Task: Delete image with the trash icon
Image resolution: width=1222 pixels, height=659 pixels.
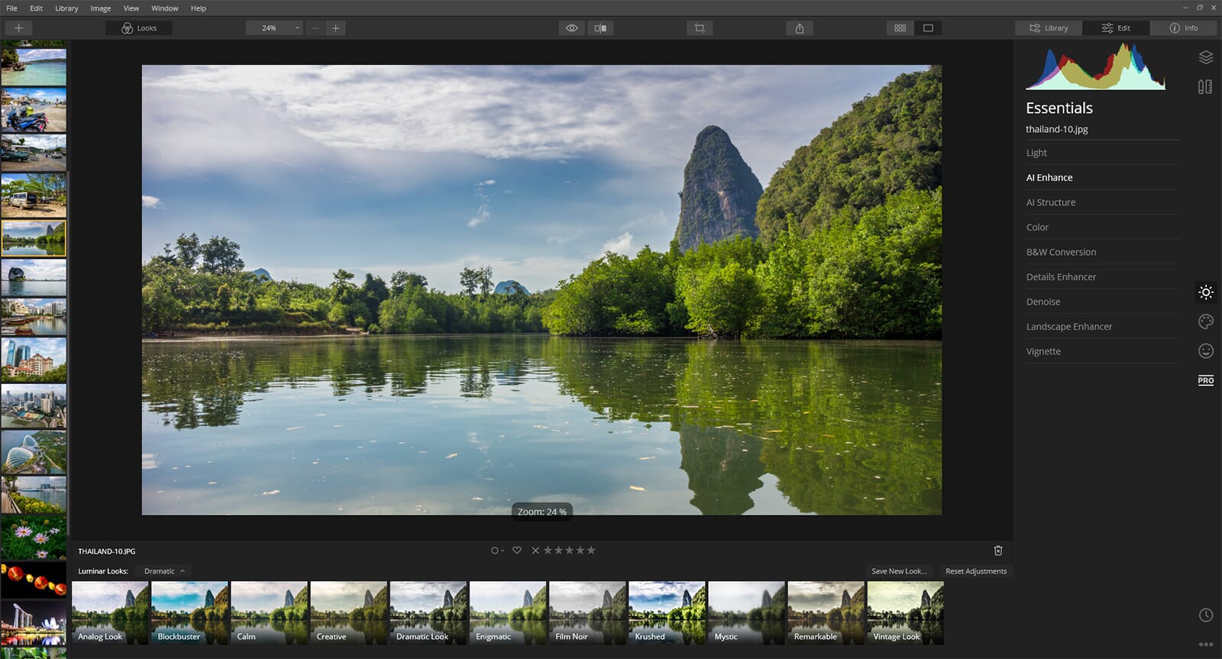Action: pyautogui.click(x=998, y=551)
